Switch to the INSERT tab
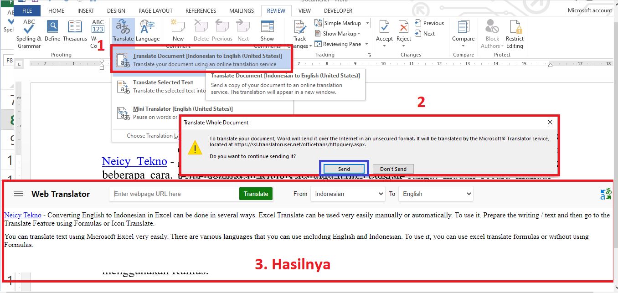This screenshot has width=618, height=293. 86,10
